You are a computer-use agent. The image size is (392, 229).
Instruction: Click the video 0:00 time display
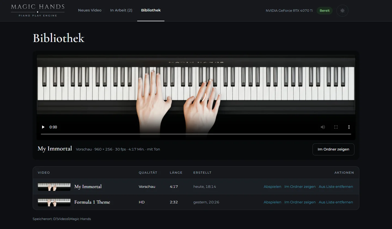pyautogui.click(x=53, y=127)
